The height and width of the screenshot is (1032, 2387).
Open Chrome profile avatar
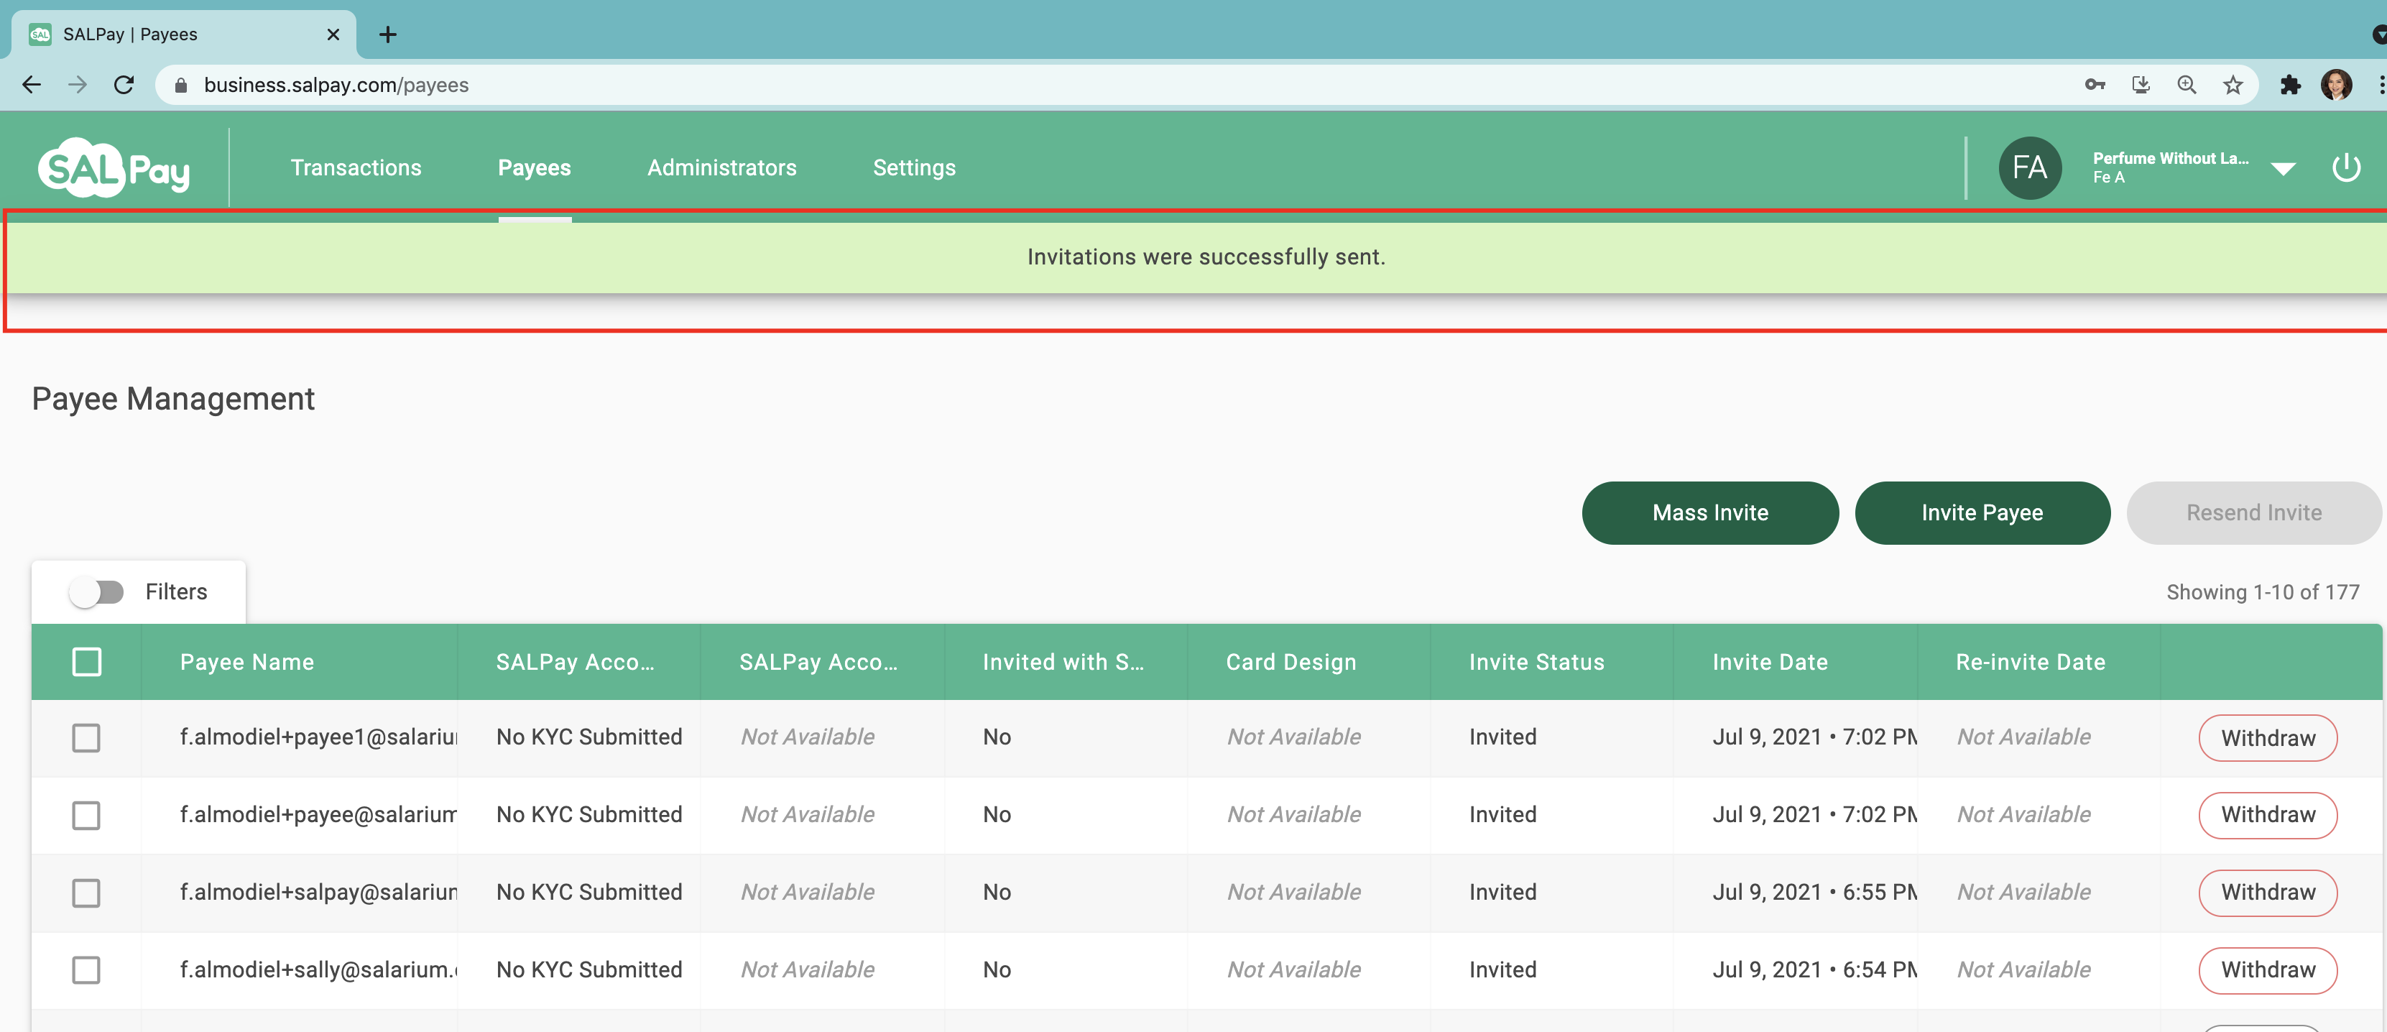coord(2336,86)
